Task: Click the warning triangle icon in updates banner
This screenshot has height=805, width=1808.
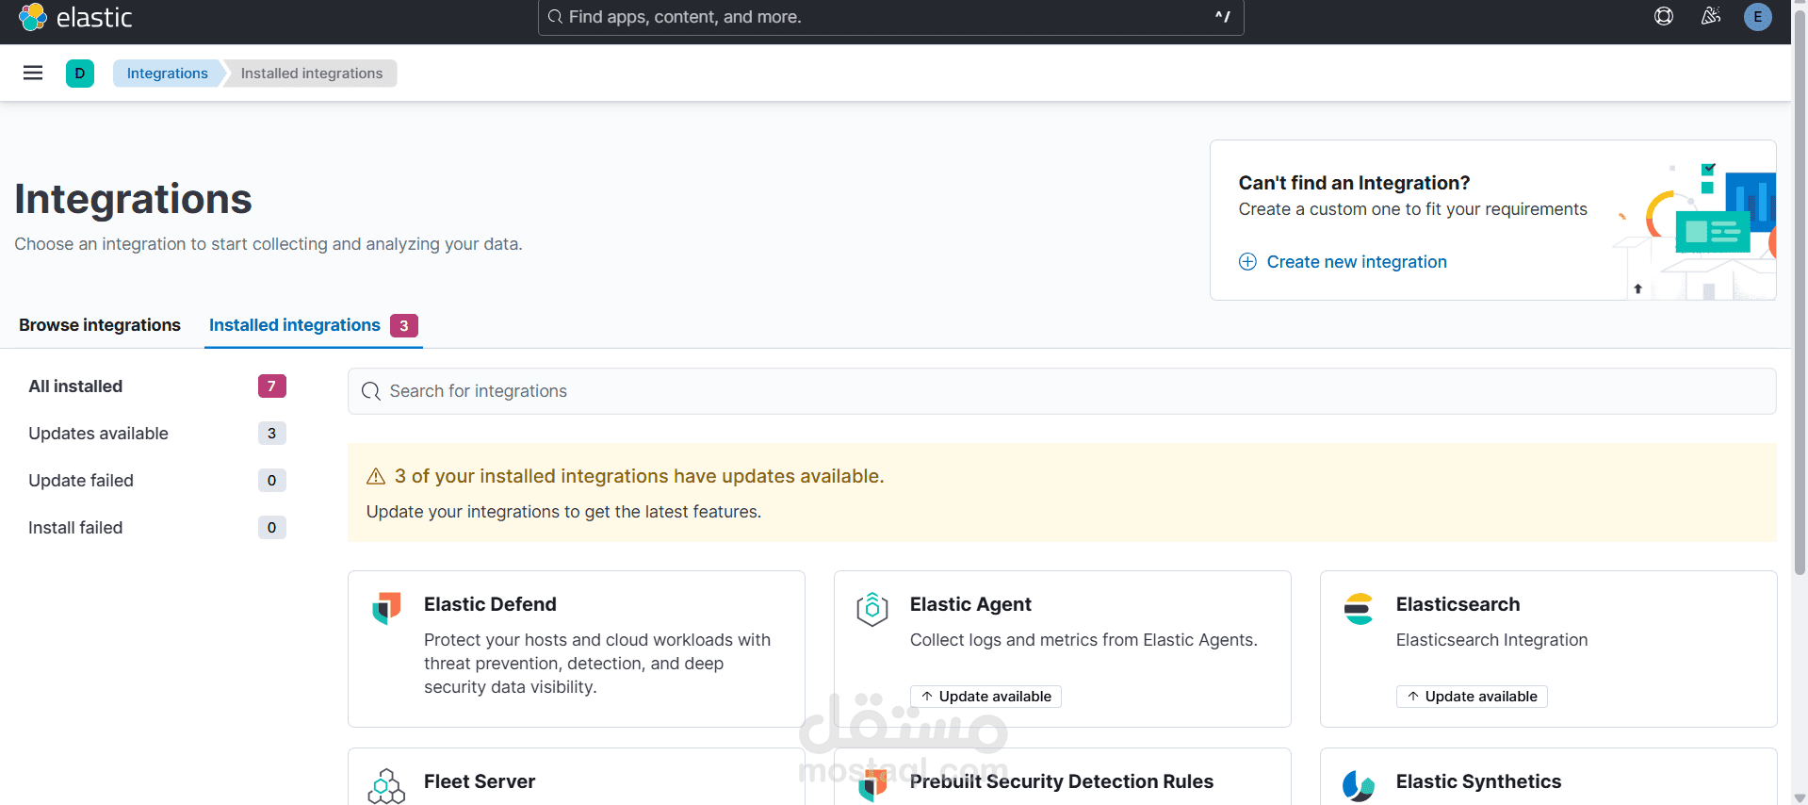Action: tap(376, 476)
